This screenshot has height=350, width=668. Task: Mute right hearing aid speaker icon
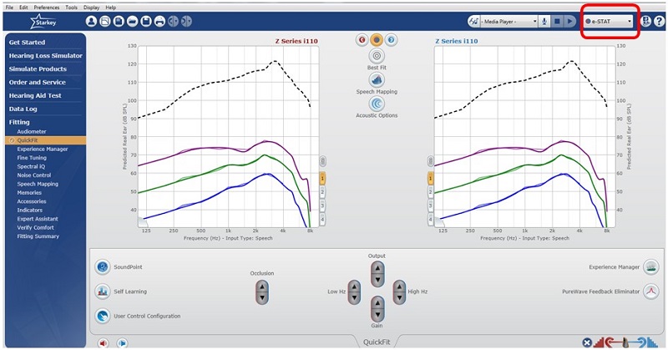[x=103, y=342]
